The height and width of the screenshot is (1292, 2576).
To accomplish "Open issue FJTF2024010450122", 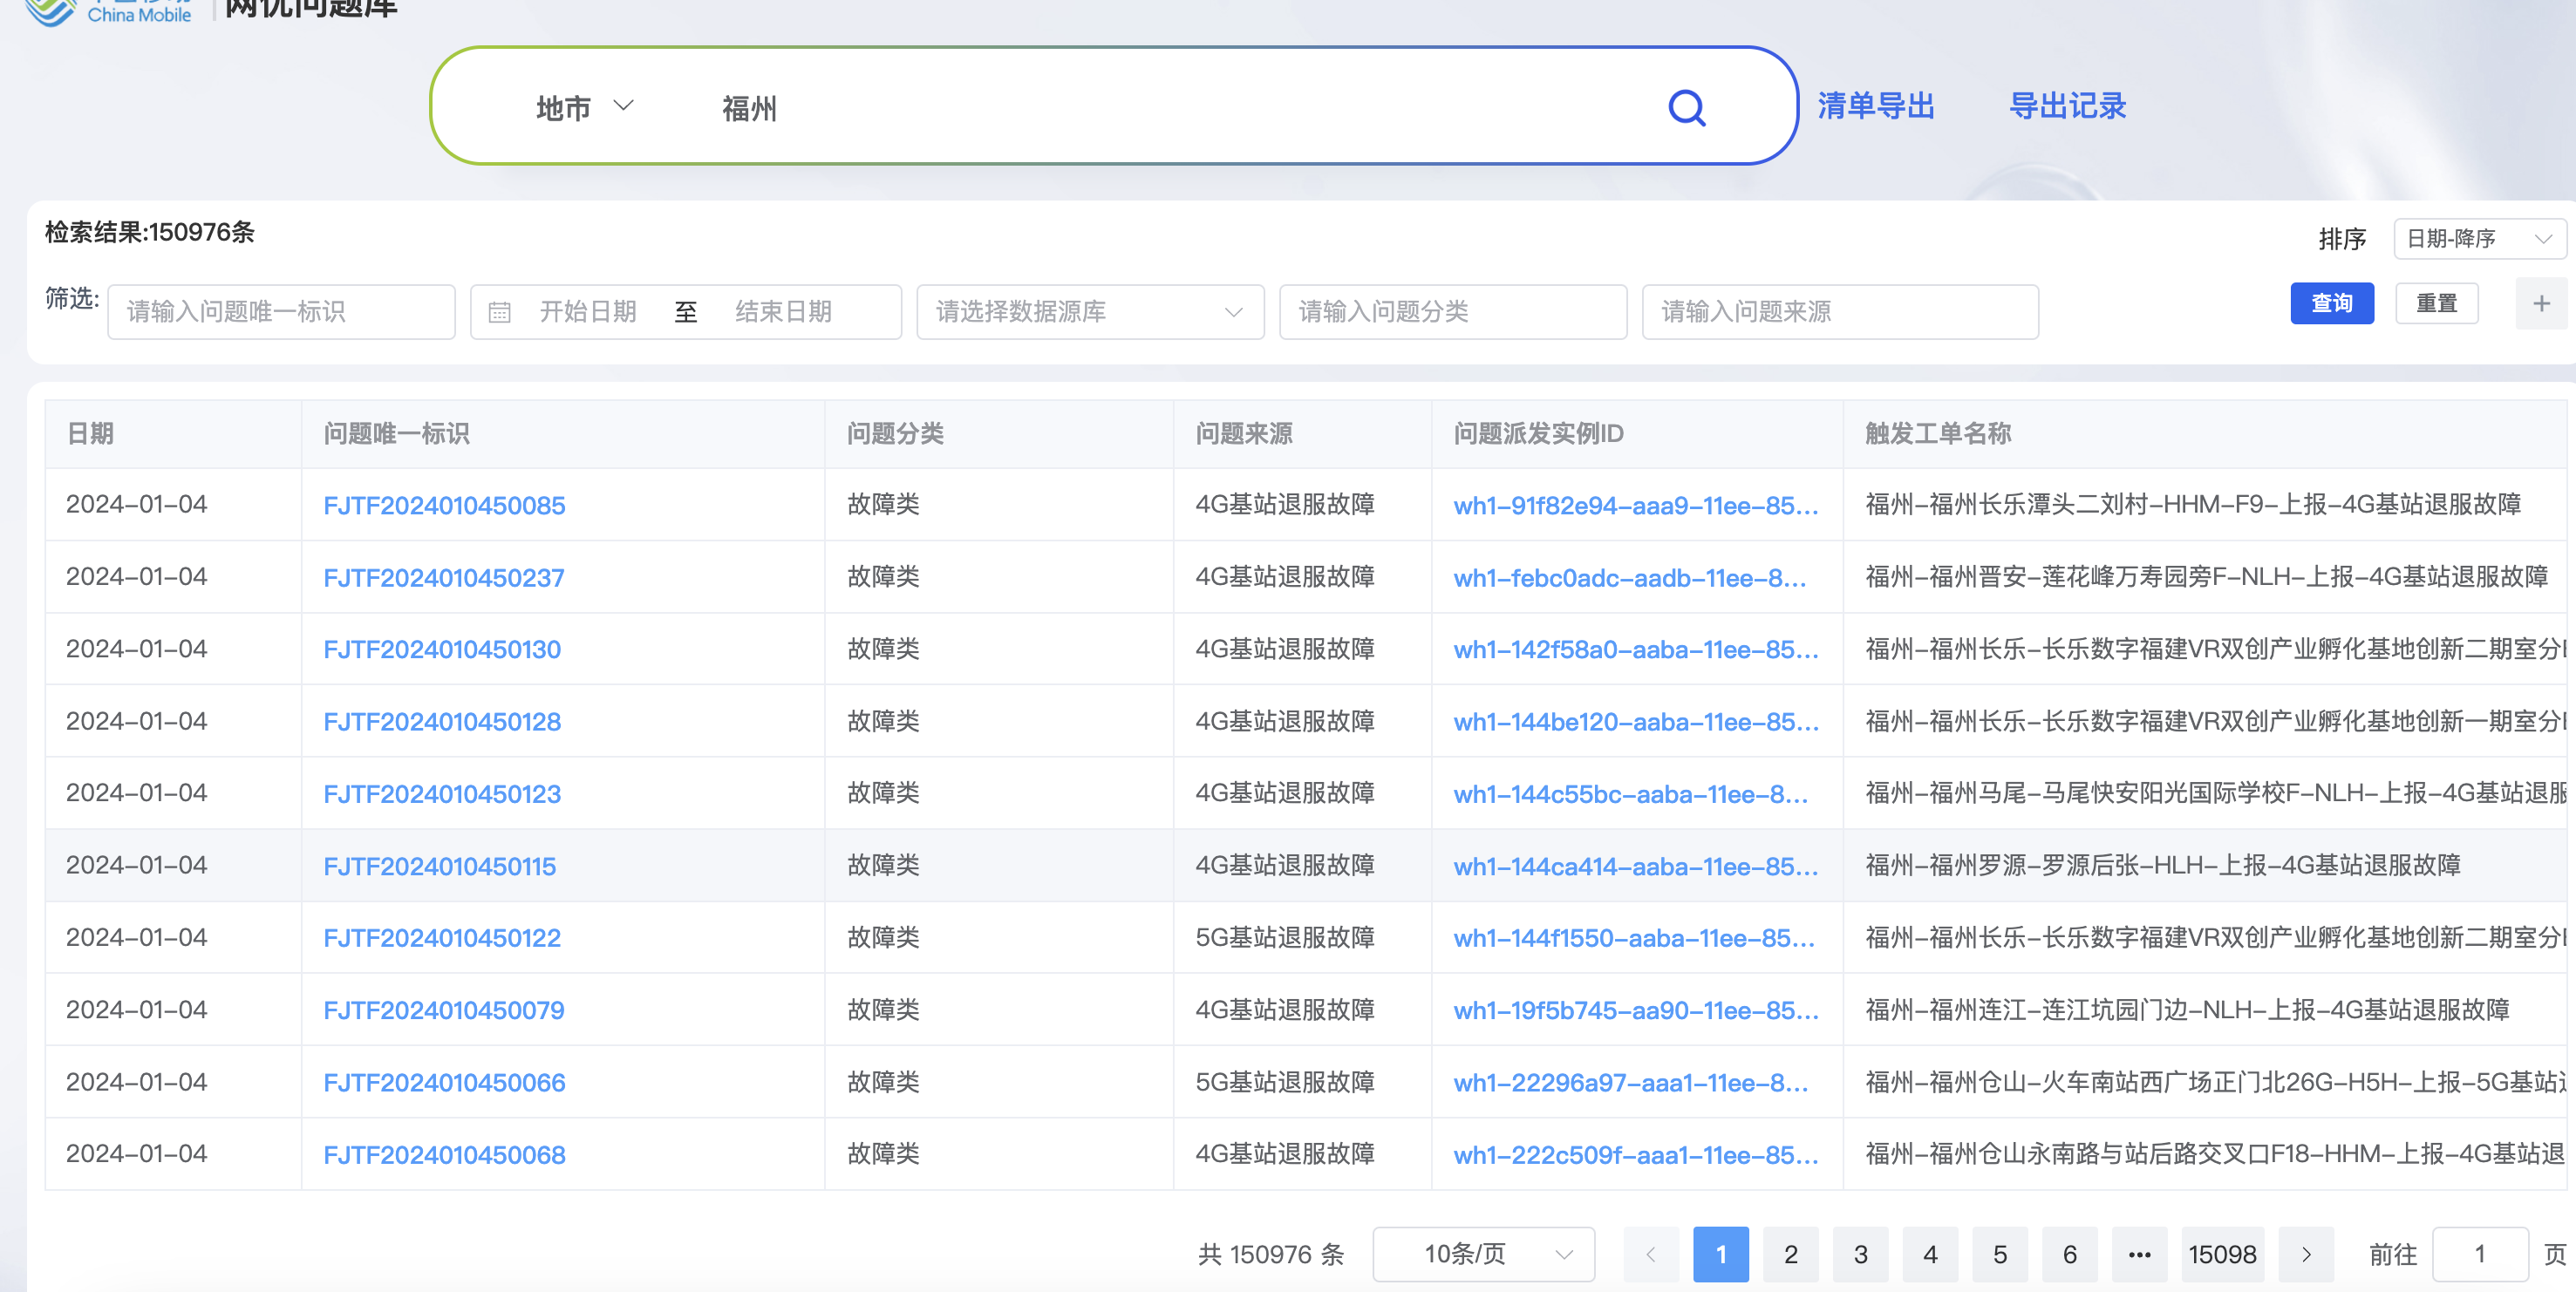I will coord(442,938).
